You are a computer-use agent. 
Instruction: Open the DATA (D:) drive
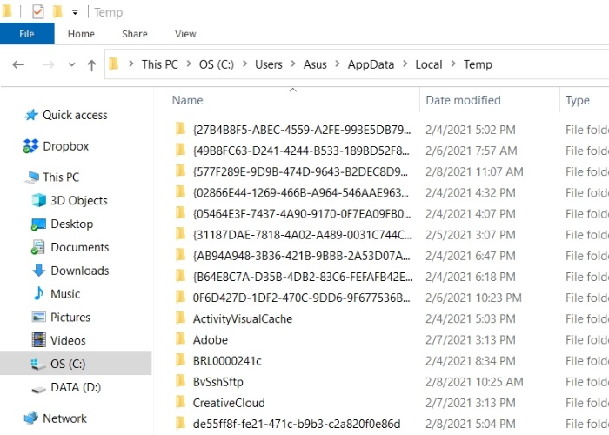point(77,387)
